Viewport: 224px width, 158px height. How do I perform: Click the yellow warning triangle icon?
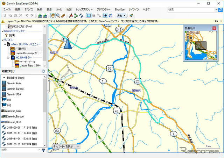pyautogui.click(x=3, y=21)
